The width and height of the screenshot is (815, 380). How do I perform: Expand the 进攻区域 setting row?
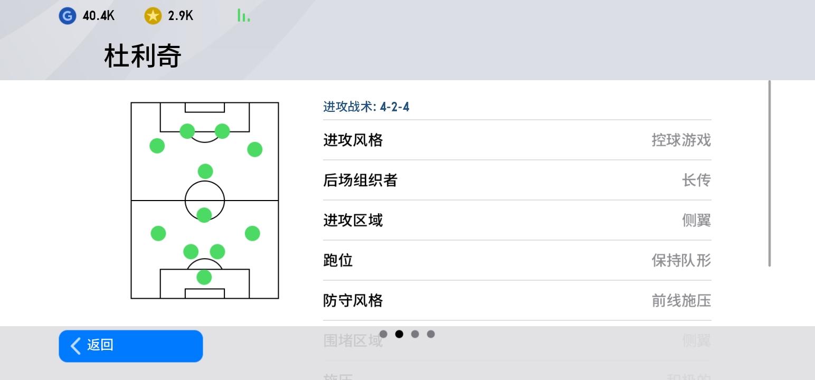(517, 221)
